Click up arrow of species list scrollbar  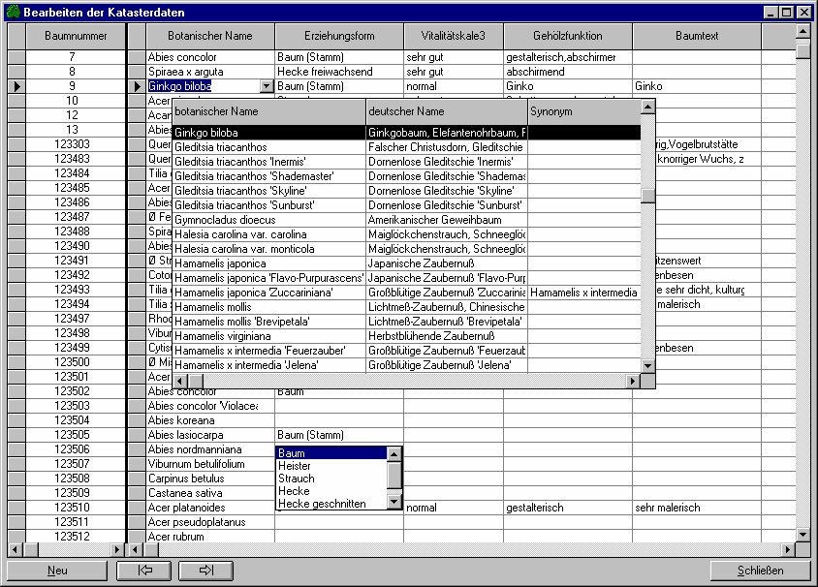[x=648, y=107]
